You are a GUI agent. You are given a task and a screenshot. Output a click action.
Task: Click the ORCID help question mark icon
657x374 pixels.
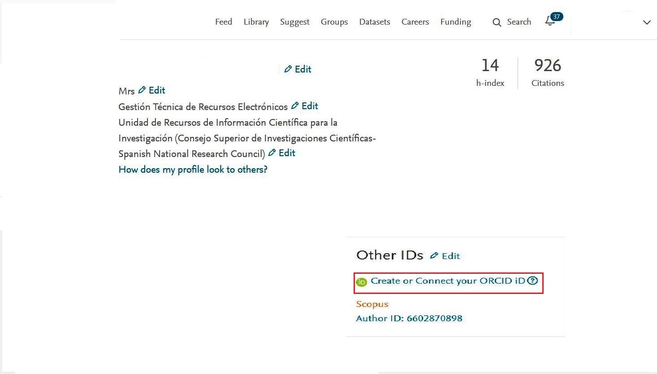click(532, 280)
